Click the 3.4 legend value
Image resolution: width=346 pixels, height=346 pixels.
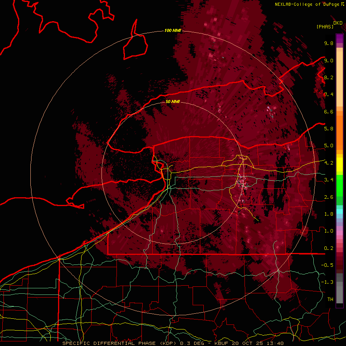tap(329, 180)
